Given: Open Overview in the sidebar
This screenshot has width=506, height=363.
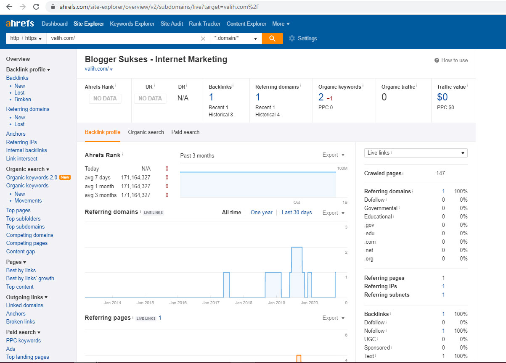Looking at the screenshot, I should [x=18, y=59].
